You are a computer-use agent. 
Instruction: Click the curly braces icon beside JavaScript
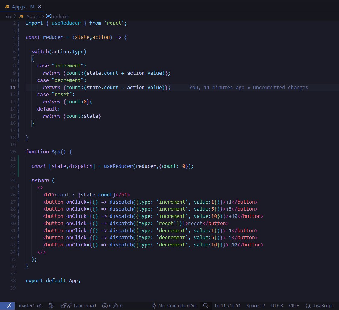click(x=308, y=306)
